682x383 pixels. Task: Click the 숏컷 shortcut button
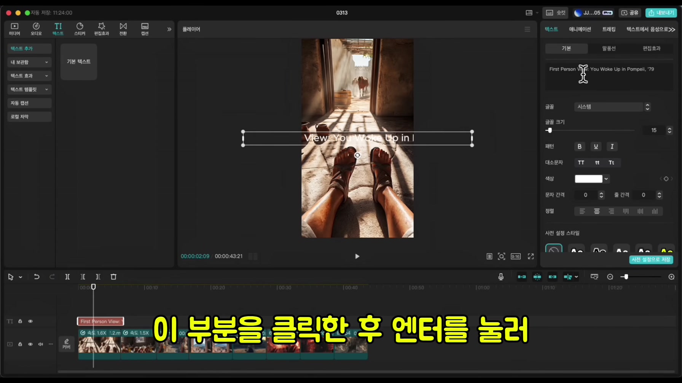click(x=556, y=13)
